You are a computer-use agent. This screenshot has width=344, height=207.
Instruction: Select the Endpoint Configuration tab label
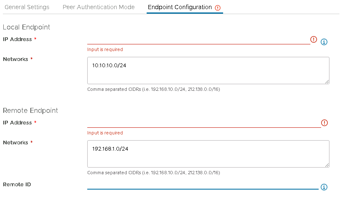[x=179, y=7]
